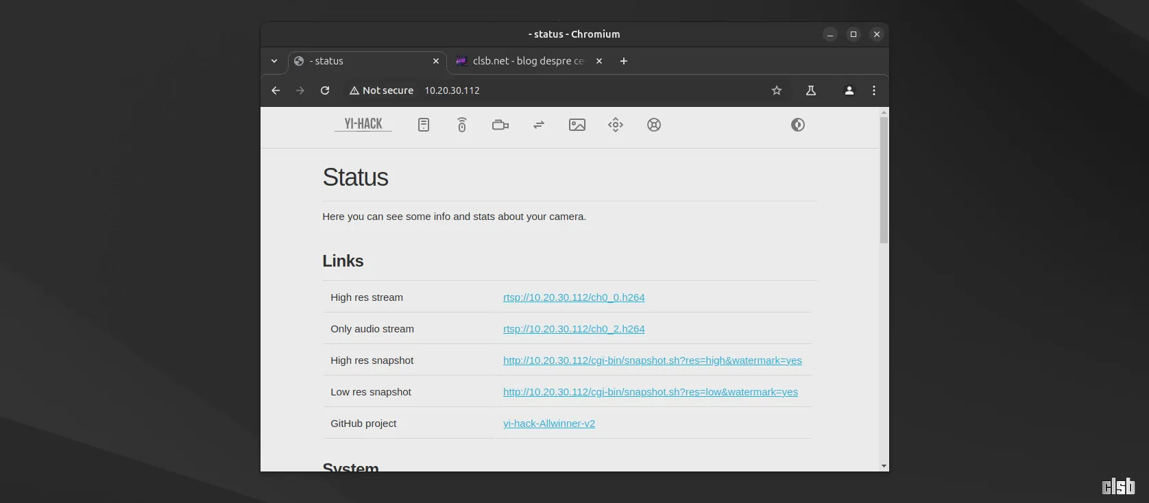The image size is (1149, 503).
Task: Open Chromium three-dot menu
Action: point(874,90)
